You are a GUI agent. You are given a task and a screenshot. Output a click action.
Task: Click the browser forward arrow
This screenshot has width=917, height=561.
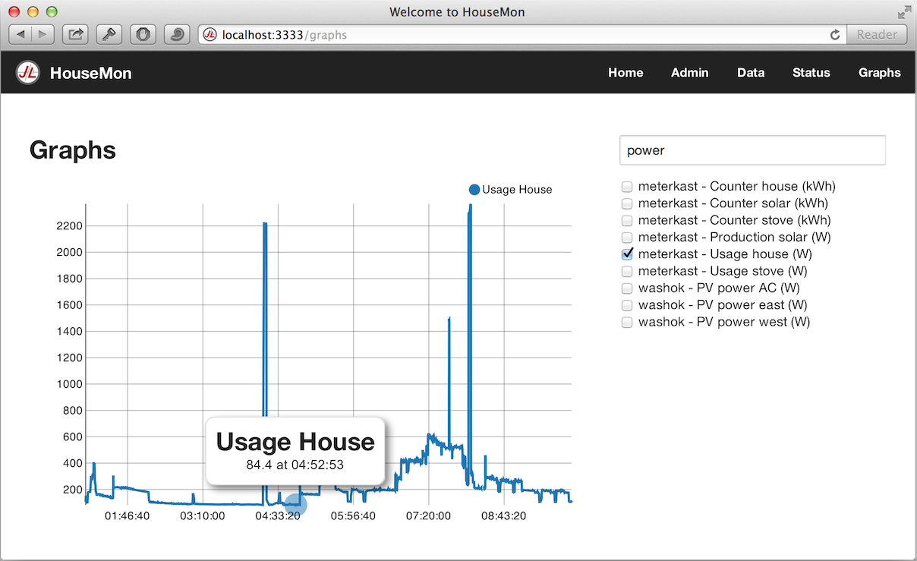(43, 34)
